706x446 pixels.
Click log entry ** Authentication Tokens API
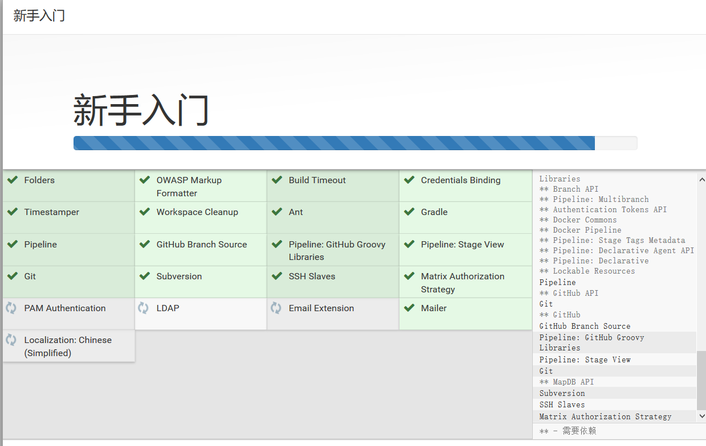(603, 209)
